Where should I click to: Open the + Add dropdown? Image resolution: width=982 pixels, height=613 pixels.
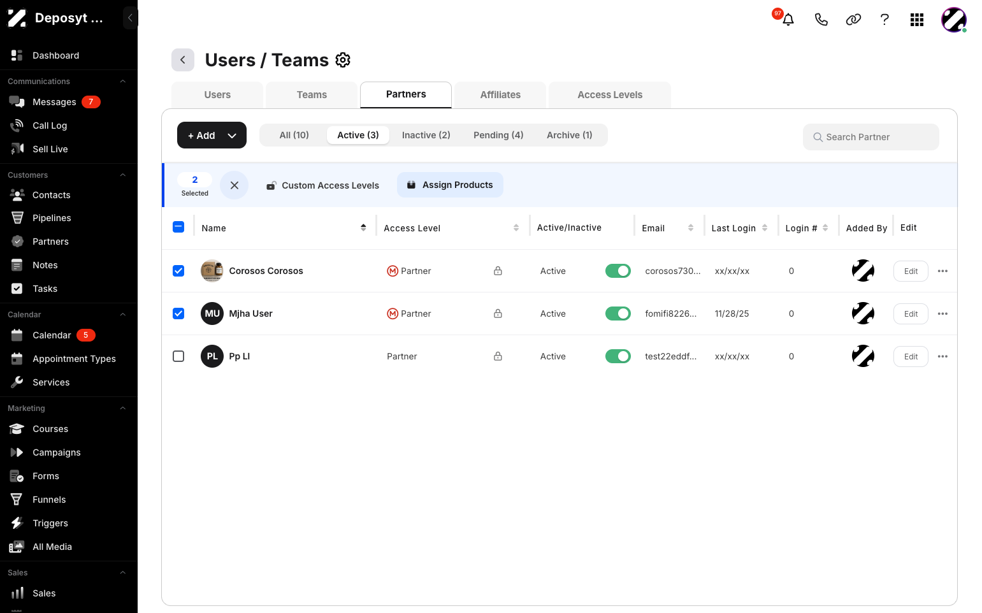click(212, 135)
